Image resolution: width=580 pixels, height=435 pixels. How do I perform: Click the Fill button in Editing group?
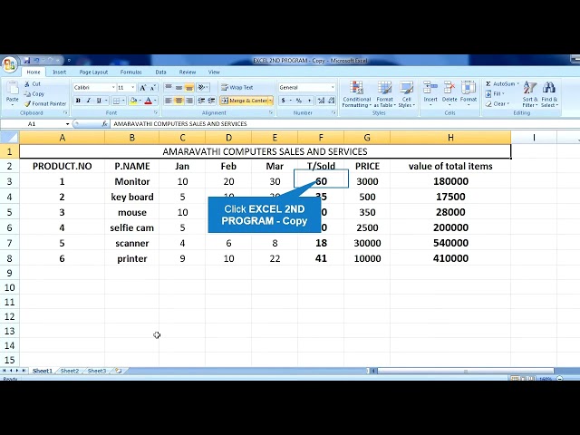(x=495, y=94)
